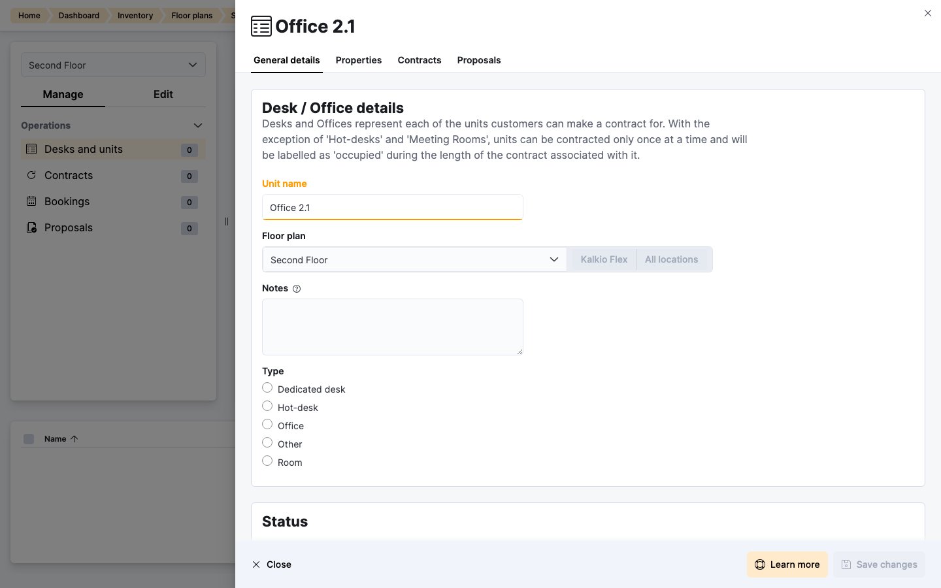Open Bookings in Operations list
Viewport: 941px width, 588px height.
(x=113, y=201)
